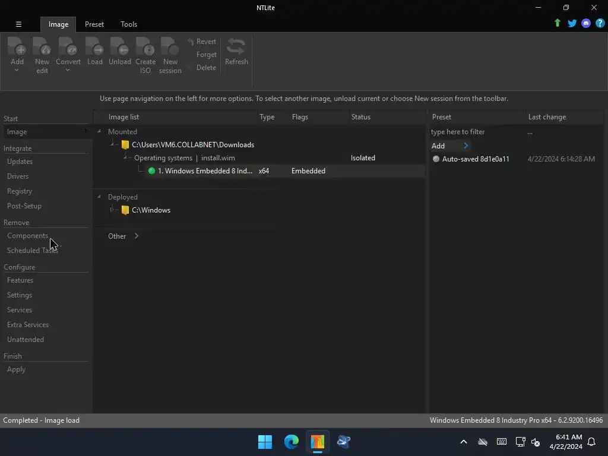Open the Convert dropdown arrow
608x456 pixels.
point(68,70)
